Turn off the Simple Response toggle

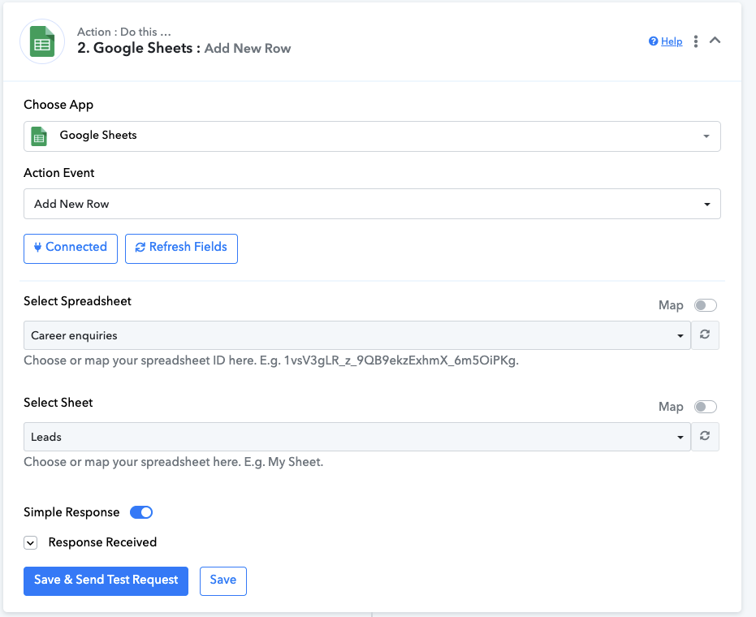point(141,512)
